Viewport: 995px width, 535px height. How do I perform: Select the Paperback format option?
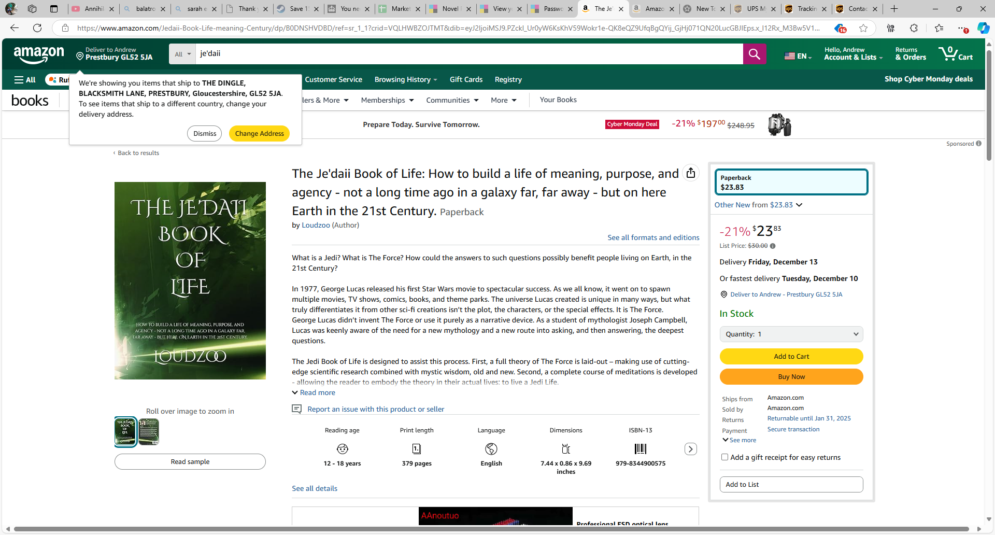pyautogui.click(x=791, y=182)
